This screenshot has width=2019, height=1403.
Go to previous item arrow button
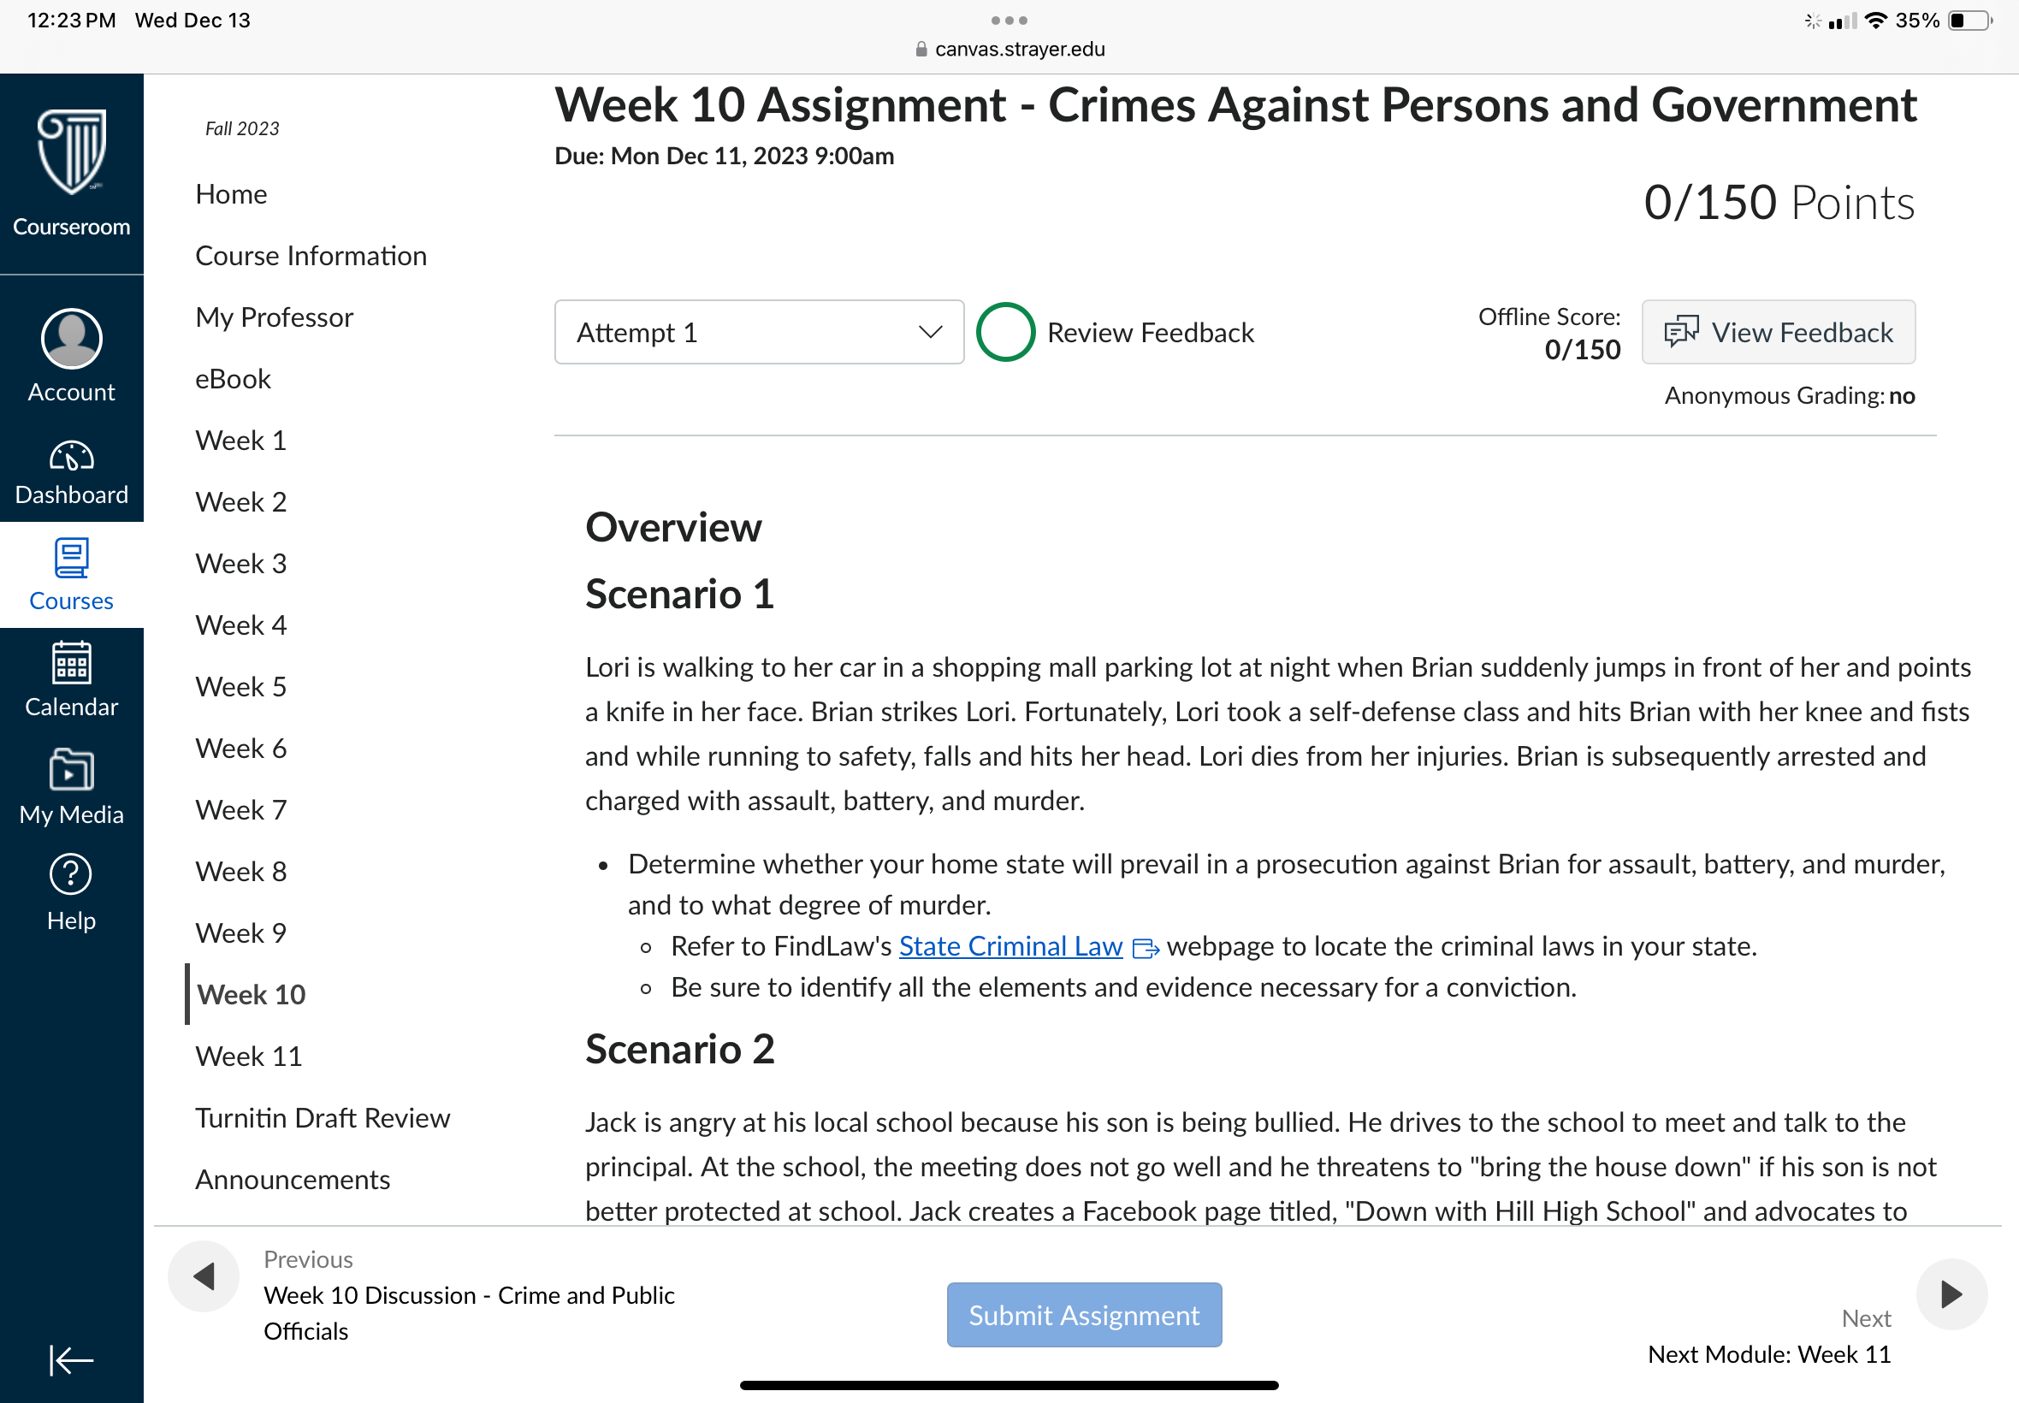203,1276
